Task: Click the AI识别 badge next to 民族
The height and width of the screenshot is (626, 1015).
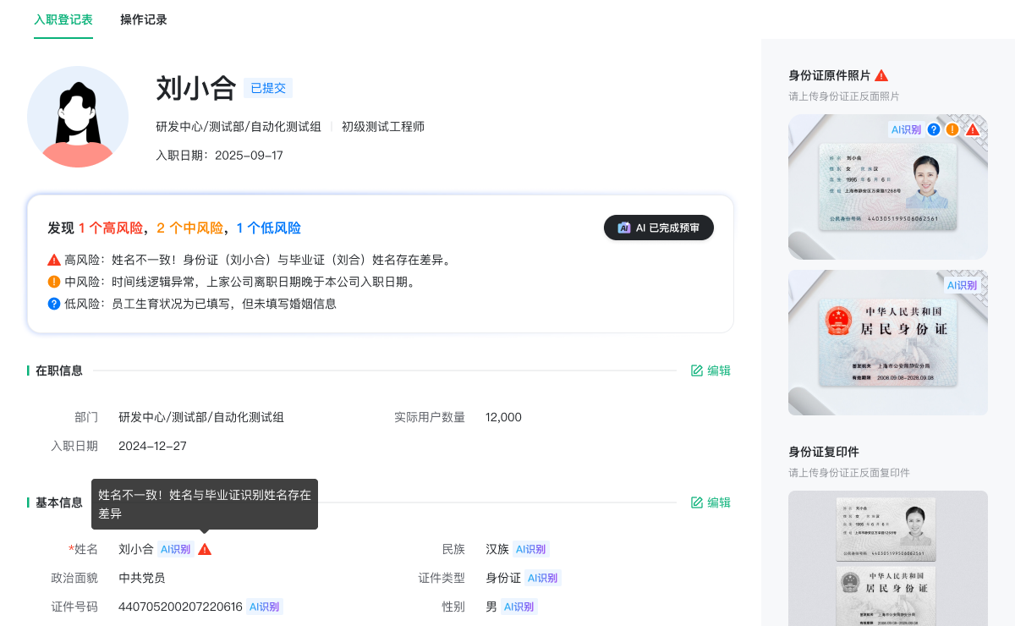Action: tap(529, 549)
